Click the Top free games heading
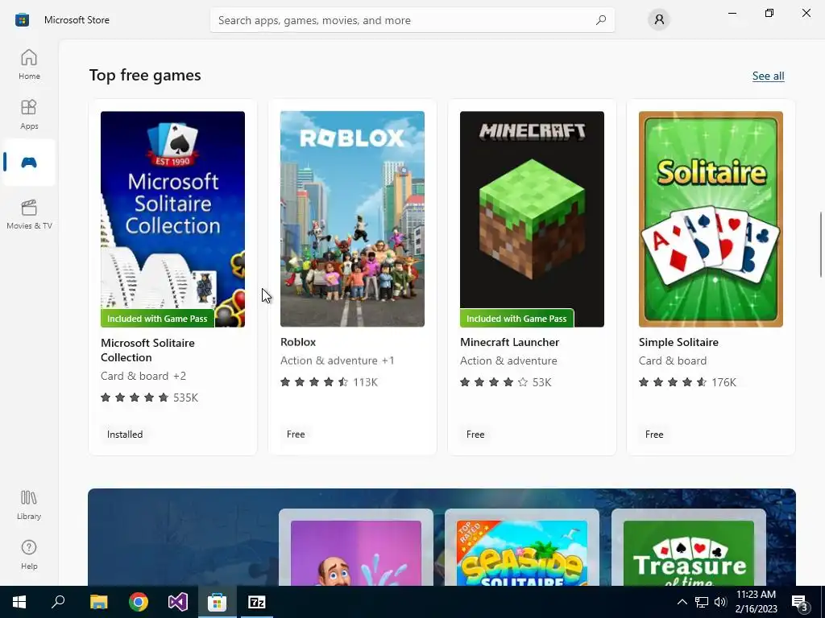Screen dimensions: 825x618 pyautogui.click(x=145, y=75)
